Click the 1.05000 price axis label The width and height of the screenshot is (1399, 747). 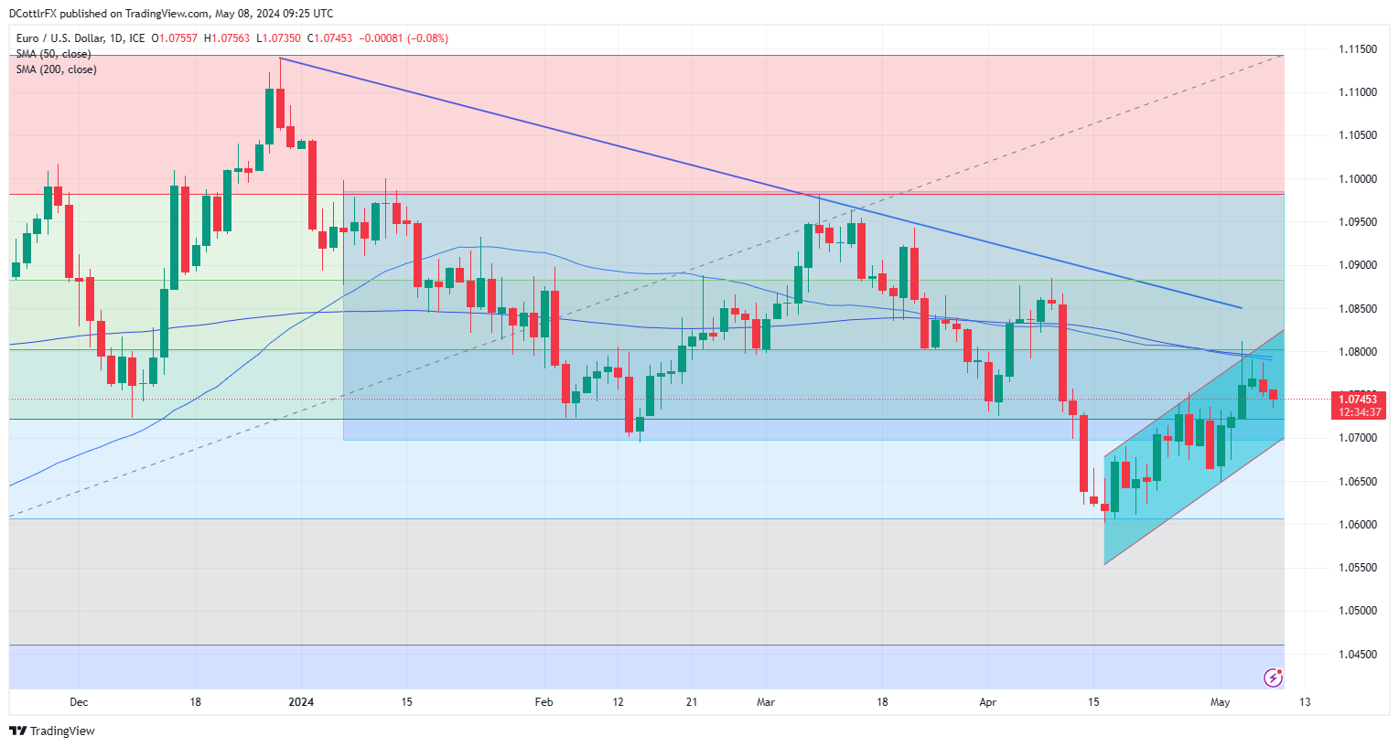1358,611
